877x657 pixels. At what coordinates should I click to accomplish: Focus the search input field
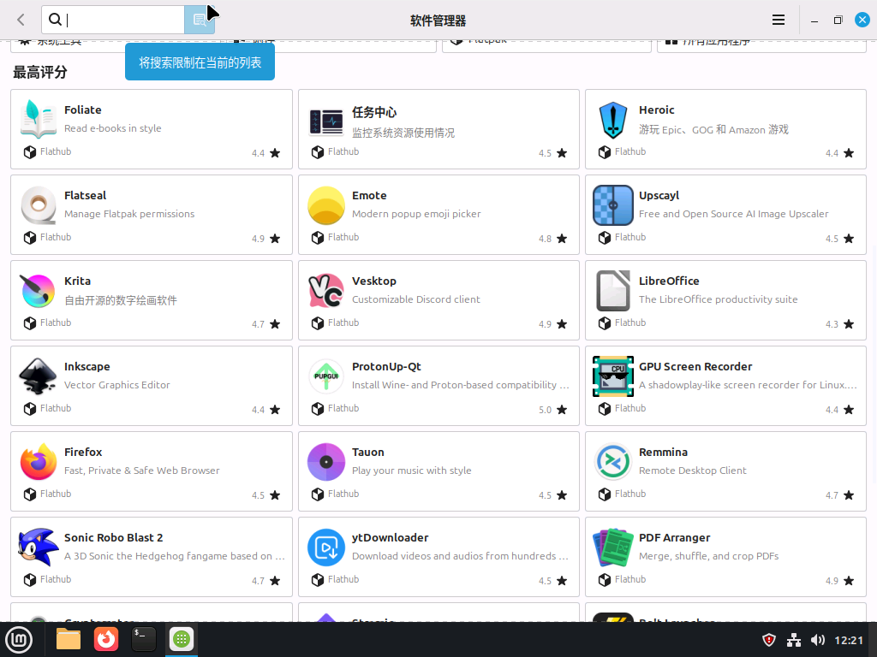113,21
